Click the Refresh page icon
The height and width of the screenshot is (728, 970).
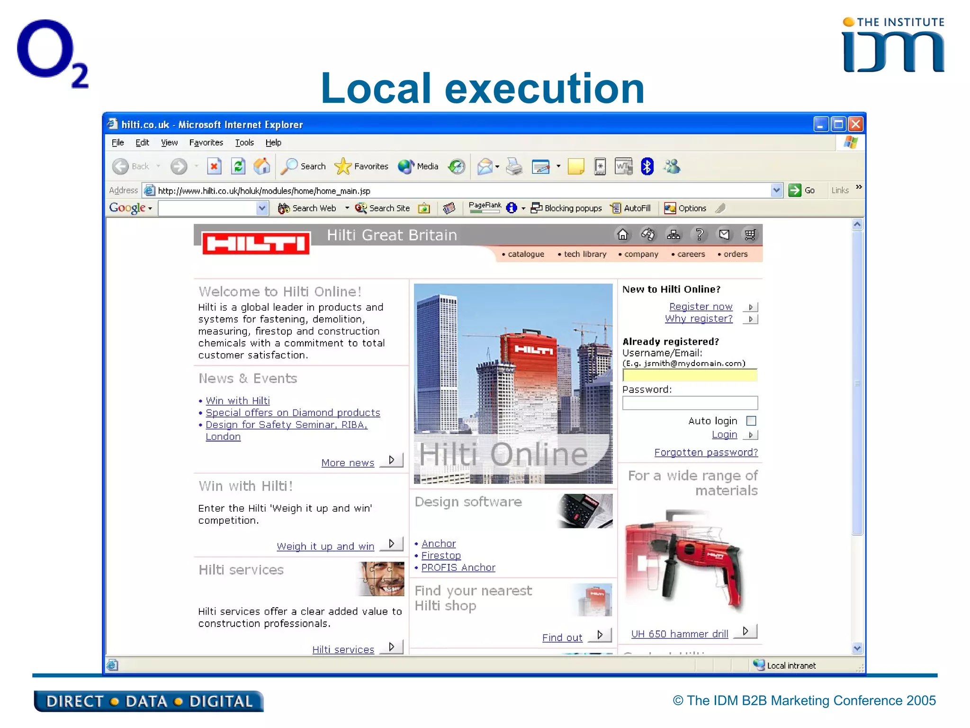(238, 166)
